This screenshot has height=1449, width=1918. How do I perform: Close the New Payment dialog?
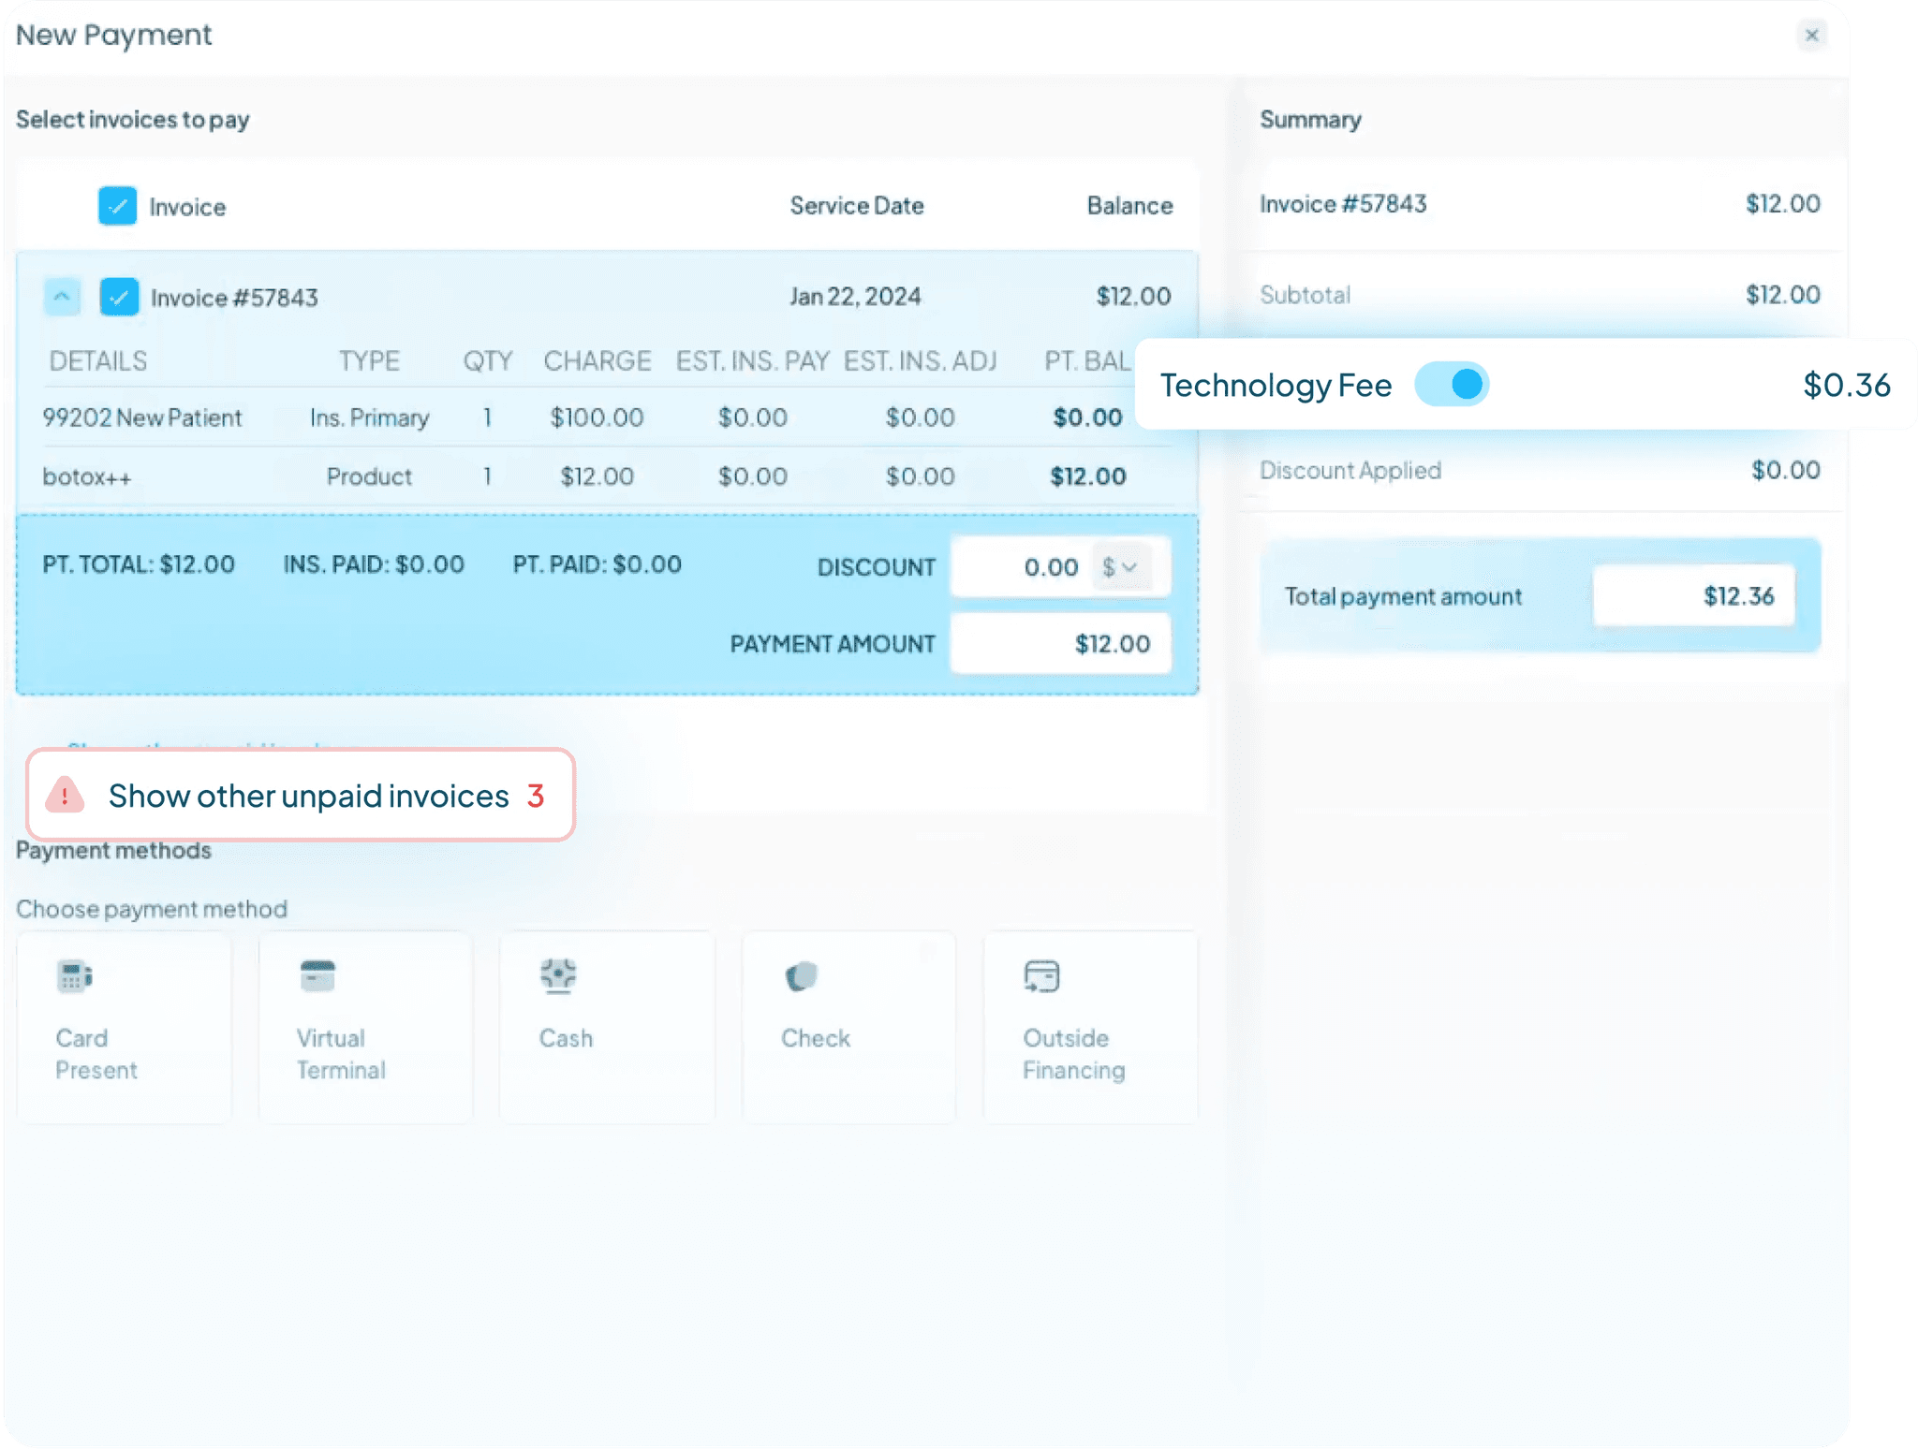[1813, 35]
